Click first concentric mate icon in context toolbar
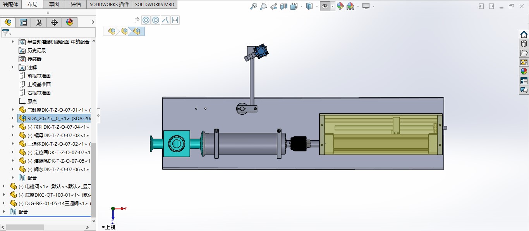Screen dimensions: 529x231 point(146,20)
